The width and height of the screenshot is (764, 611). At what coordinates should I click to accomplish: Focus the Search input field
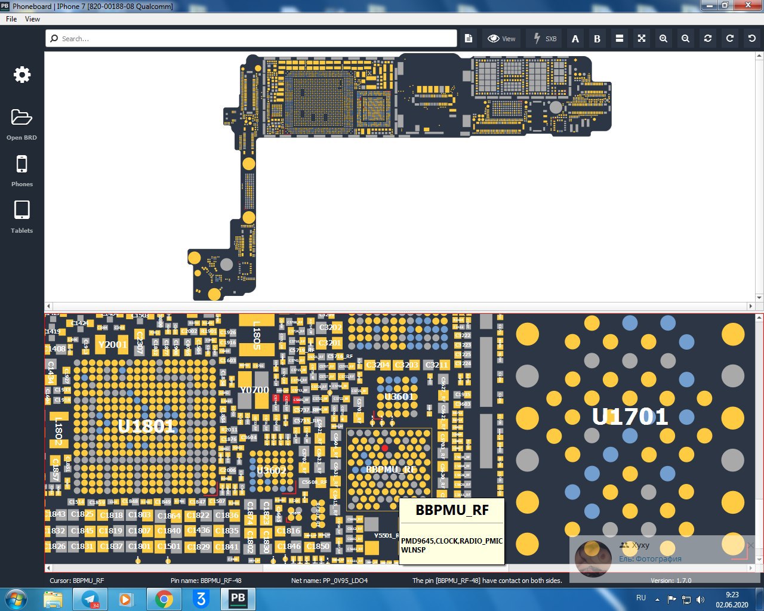(251, 38)
